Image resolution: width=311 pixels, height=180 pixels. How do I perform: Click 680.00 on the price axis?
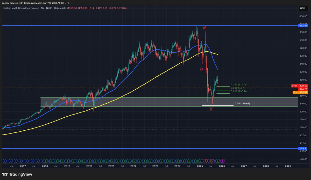pos(303,16)
